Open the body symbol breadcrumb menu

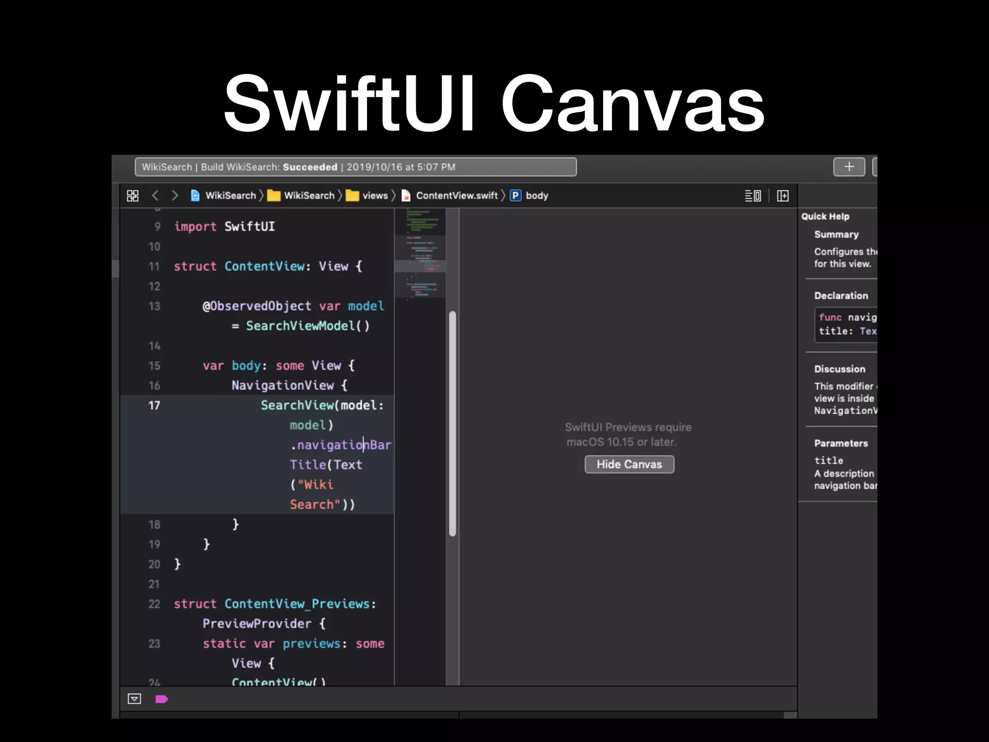tap(537, 196)
